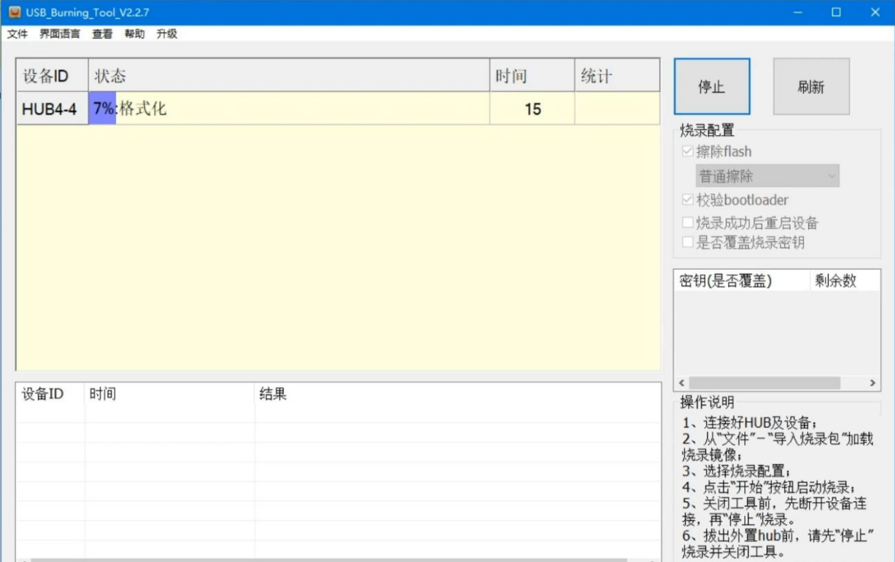Toggle the 擦除flash checkbox

pos(687,152)
